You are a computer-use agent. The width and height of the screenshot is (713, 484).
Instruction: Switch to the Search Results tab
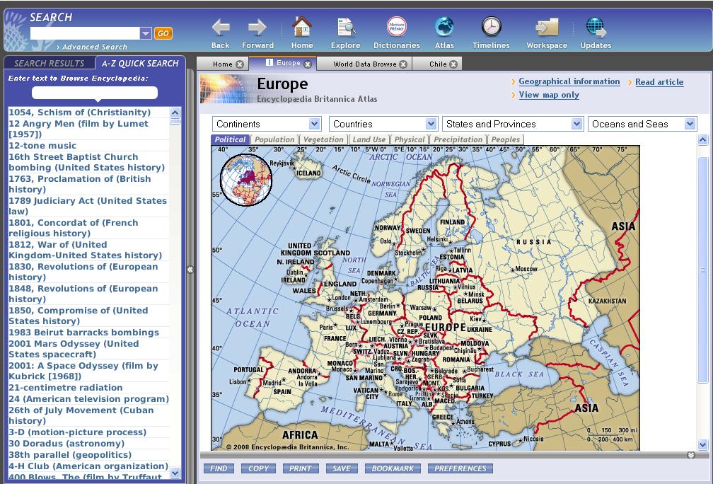(49, 63)
